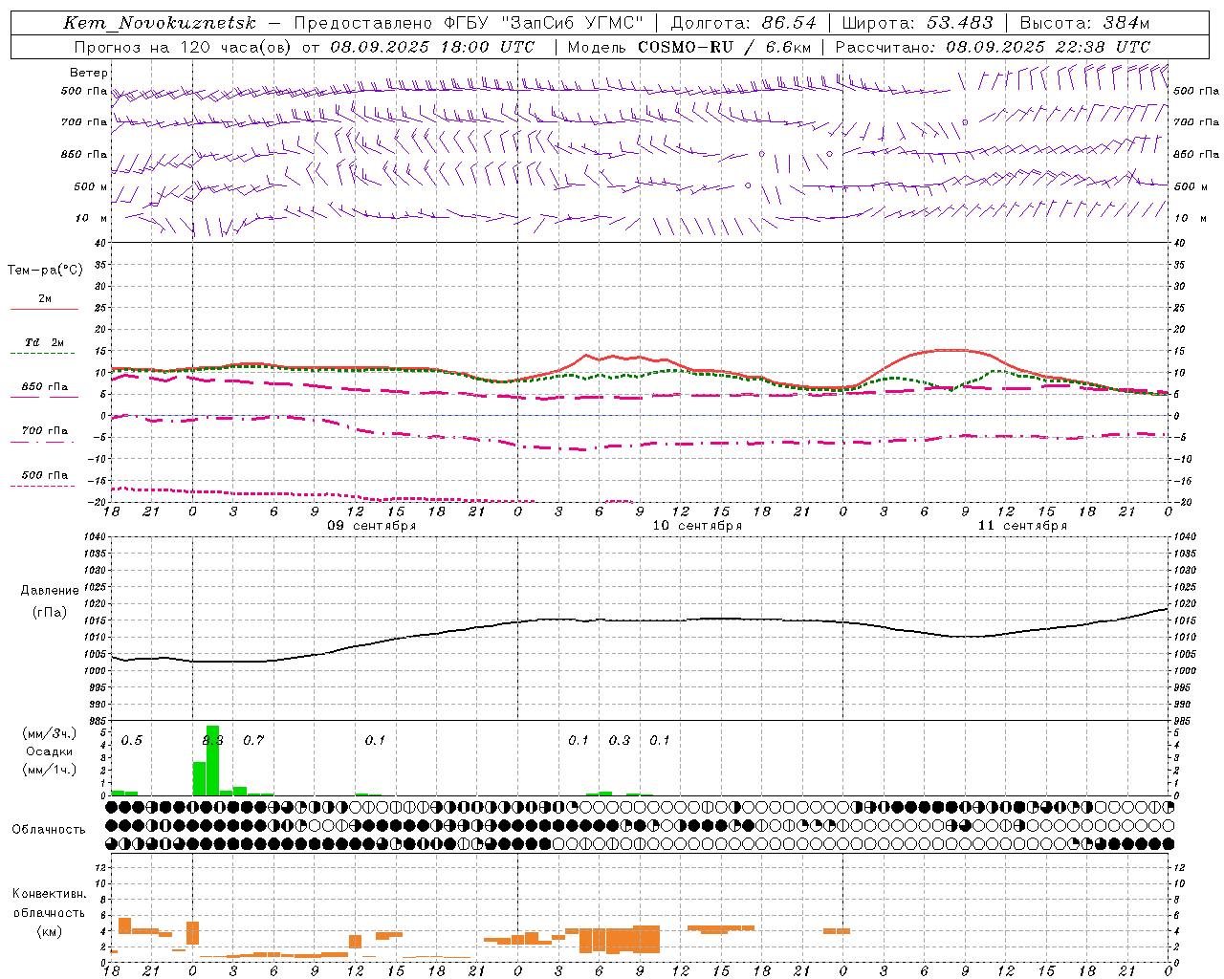Select the longitude value Долгота: 86.54
This screenshot has width=1224, height=979.
click(744, 23)
